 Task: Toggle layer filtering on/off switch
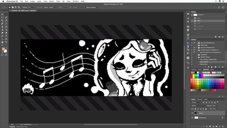[218, 102]
